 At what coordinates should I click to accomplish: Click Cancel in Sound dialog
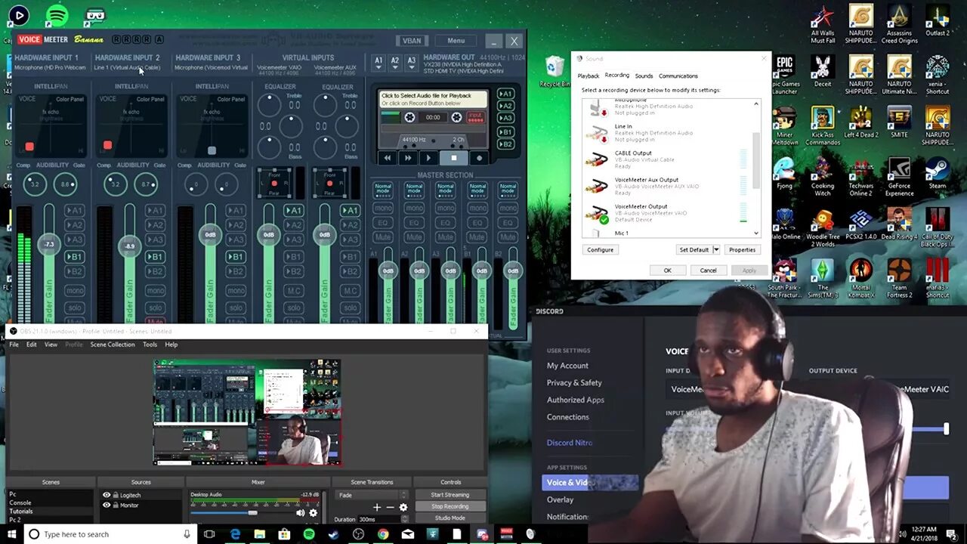point(708,270)
